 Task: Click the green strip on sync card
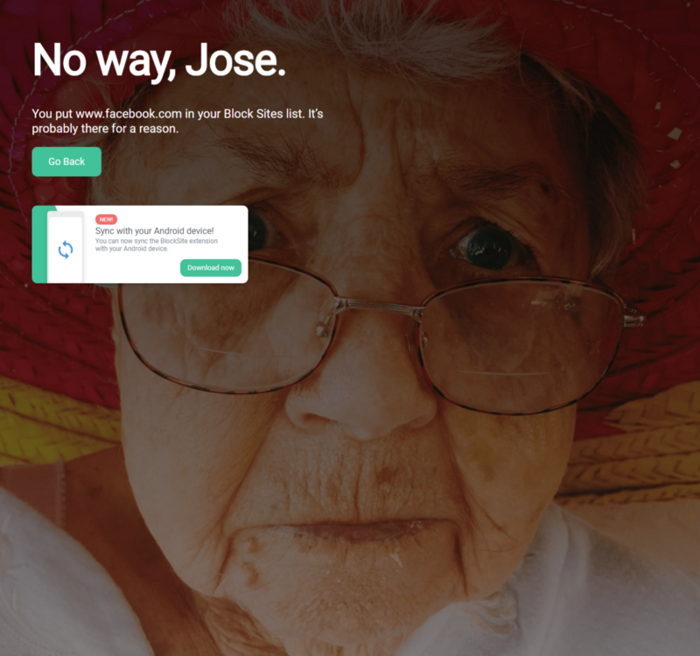tap(39, 244)
